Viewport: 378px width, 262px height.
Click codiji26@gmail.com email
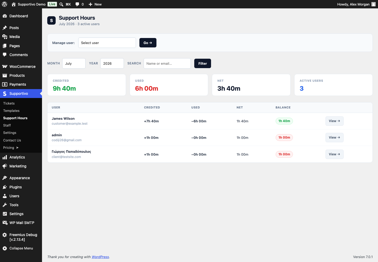click(67, 140)
